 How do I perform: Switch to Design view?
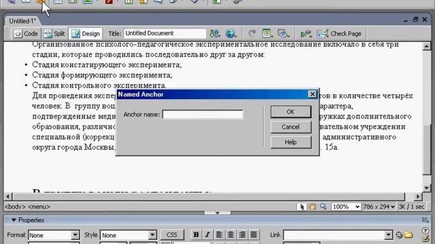pyautogui.click(x=85, y=34)
